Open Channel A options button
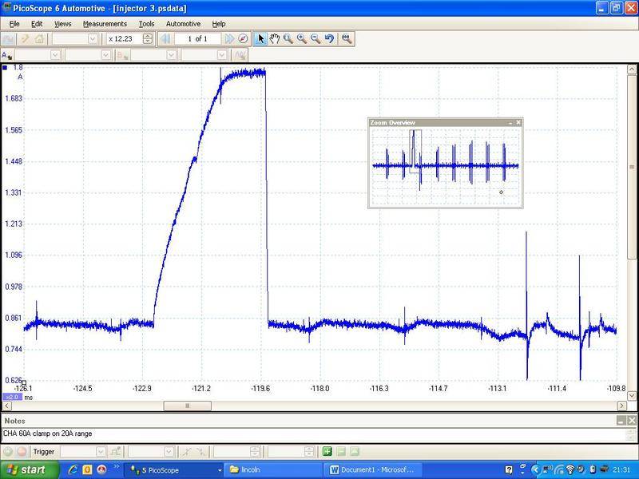 coord(7,55)
